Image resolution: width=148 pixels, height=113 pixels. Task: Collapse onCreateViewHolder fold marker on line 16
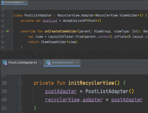(x=12, y=32)
